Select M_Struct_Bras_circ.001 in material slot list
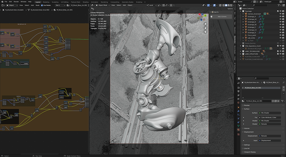Screen dimensions: 286x157 coord(261,88)
